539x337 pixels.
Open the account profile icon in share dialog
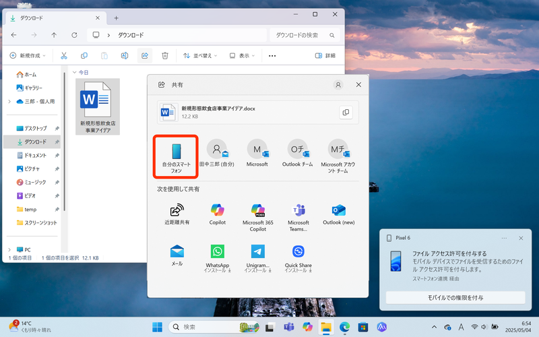coord(338,85)
